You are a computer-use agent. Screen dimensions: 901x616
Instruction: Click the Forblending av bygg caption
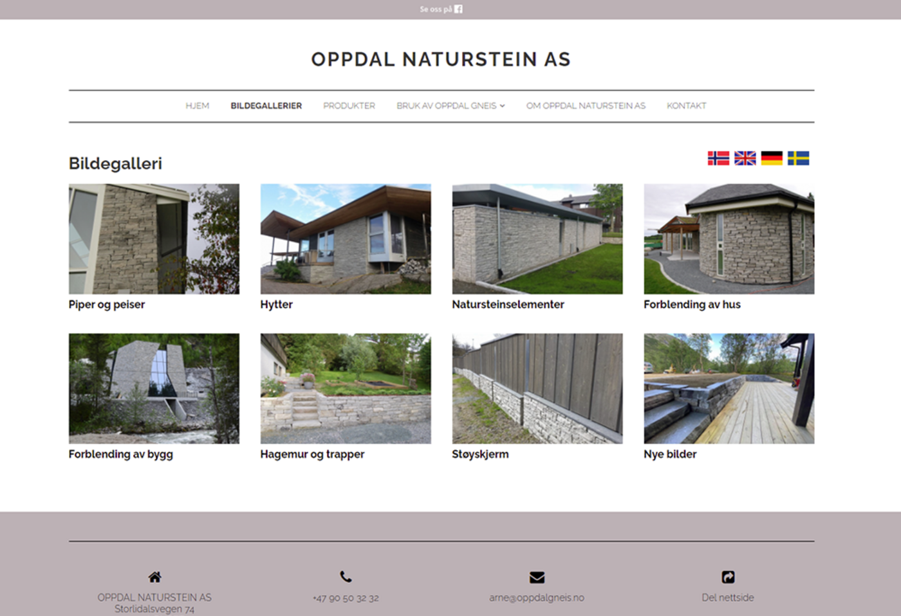[121, 454]
